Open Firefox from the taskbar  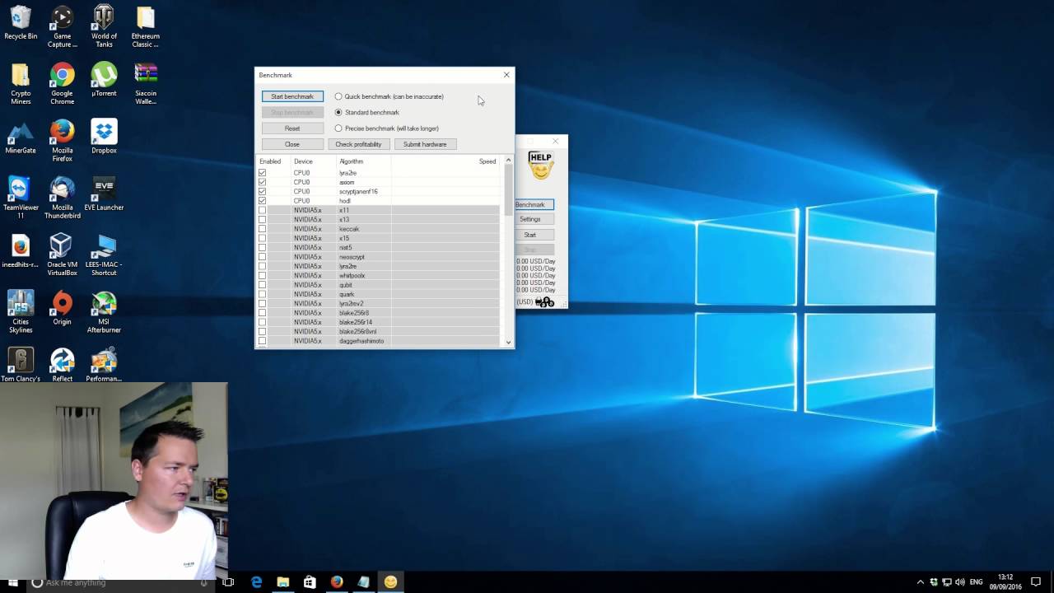[336, 582]
